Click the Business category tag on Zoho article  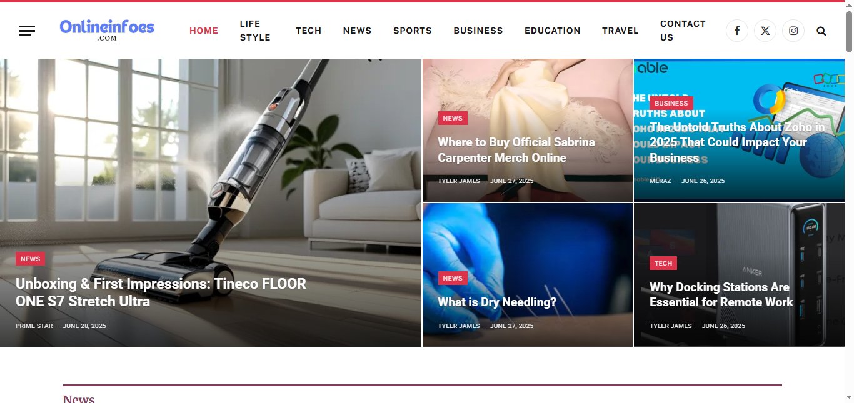(x=671, y=103)
